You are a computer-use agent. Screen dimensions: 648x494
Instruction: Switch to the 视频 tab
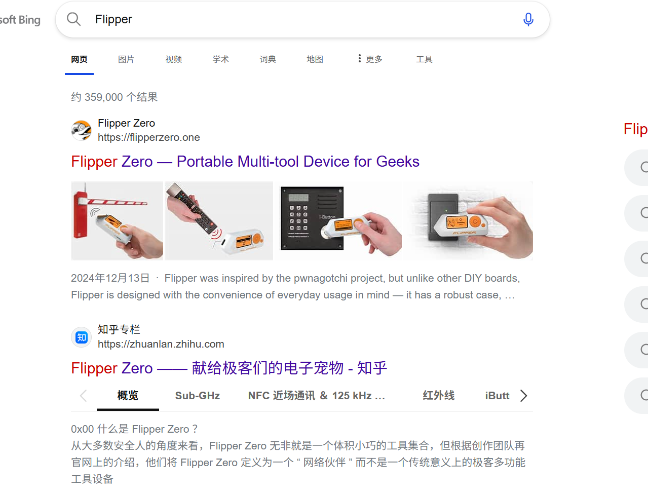click(x=173, y=59)
